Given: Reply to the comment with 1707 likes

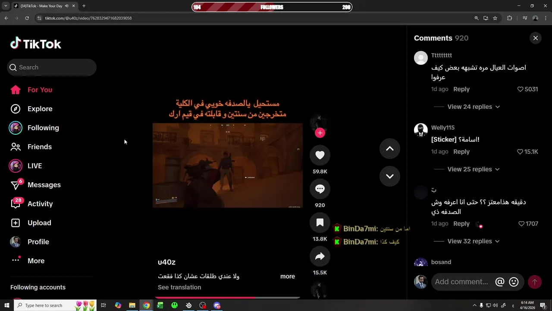Looking at the screenshot, I should [461, 224].
